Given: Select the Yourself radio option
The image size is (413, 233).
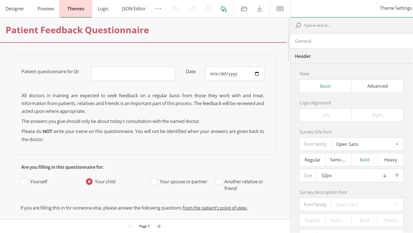Looking at the screenshot, I should tap(25, 181).
